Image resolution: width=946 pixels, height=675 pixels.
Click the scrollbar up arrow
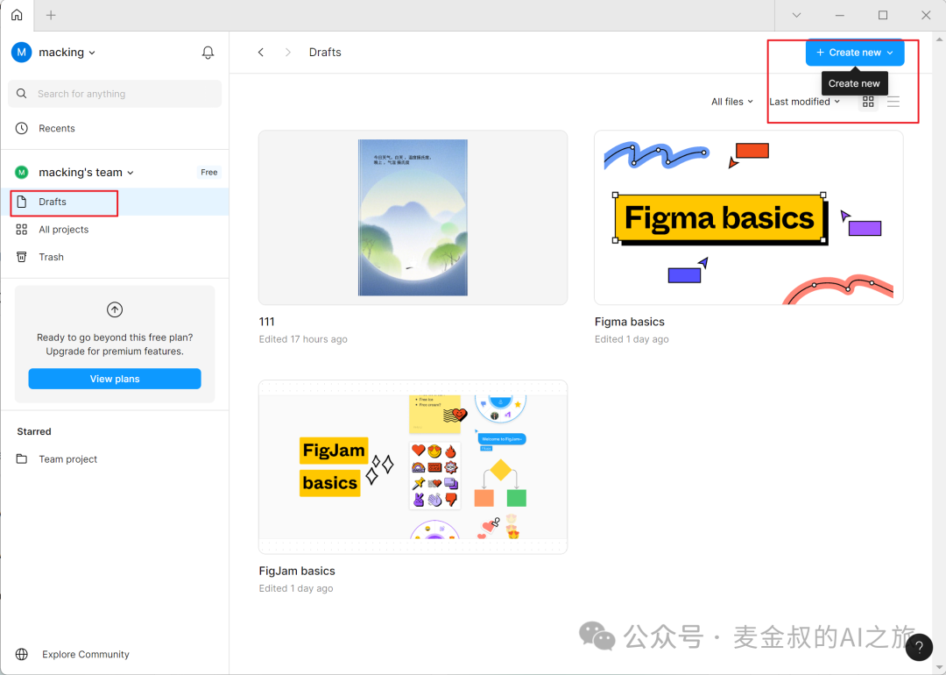[x=939, y=39]
